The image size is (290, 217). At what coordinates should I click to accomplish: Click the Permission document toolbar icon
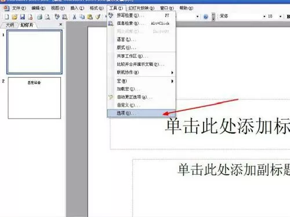click(30, 17)
